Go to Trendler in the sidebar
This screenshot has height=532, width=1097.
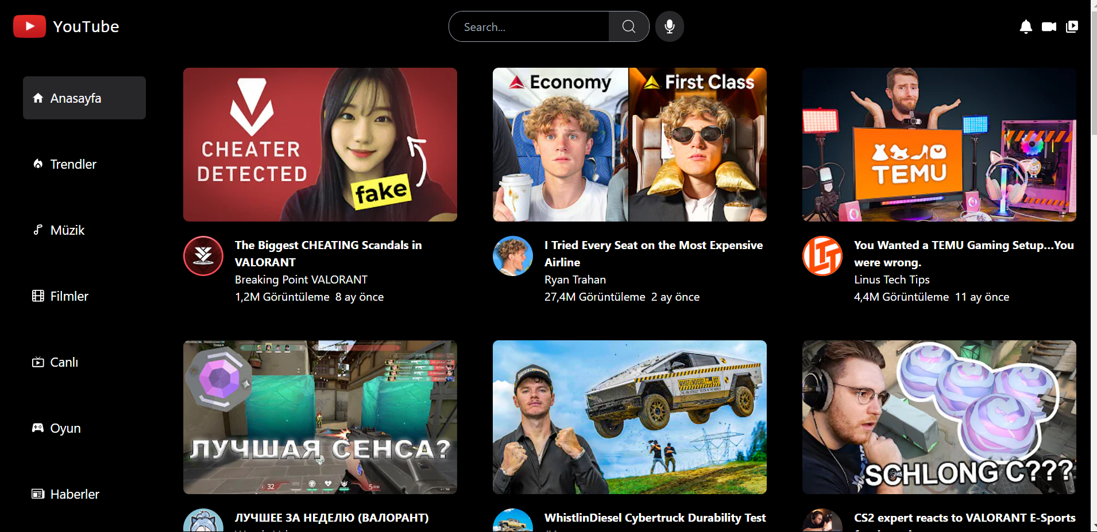tap(84, 164)
